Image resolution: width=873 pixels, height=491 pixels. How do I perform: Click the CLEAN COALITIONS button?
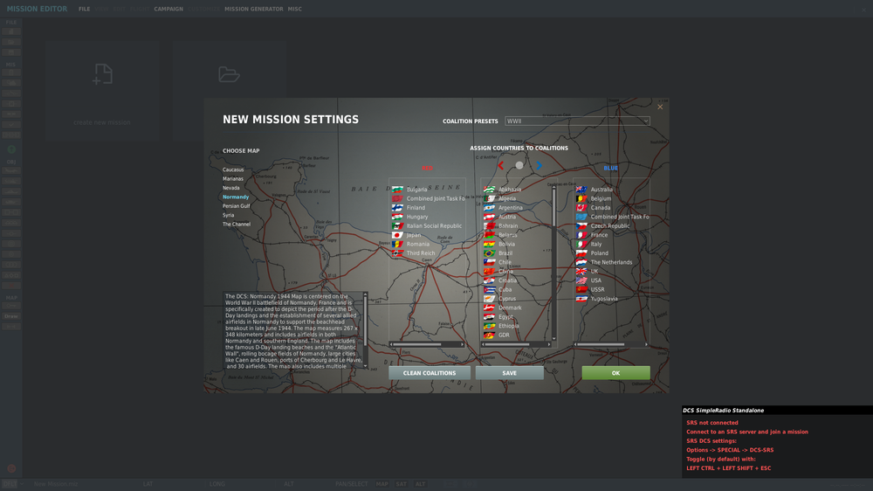(430, 373)
